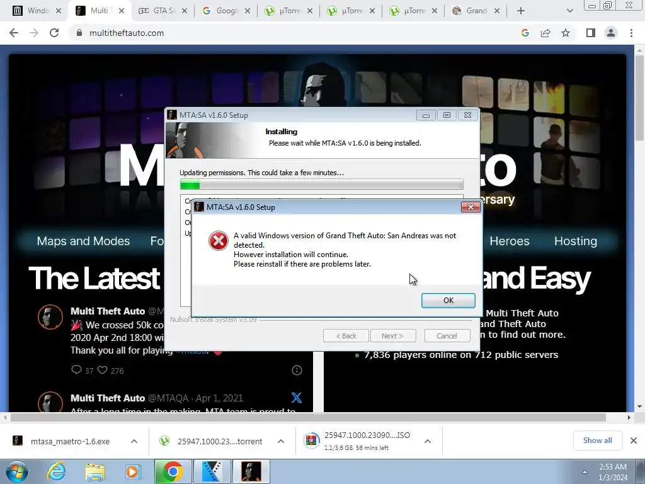Like the tweet with 276 likes

coord(110,370)
